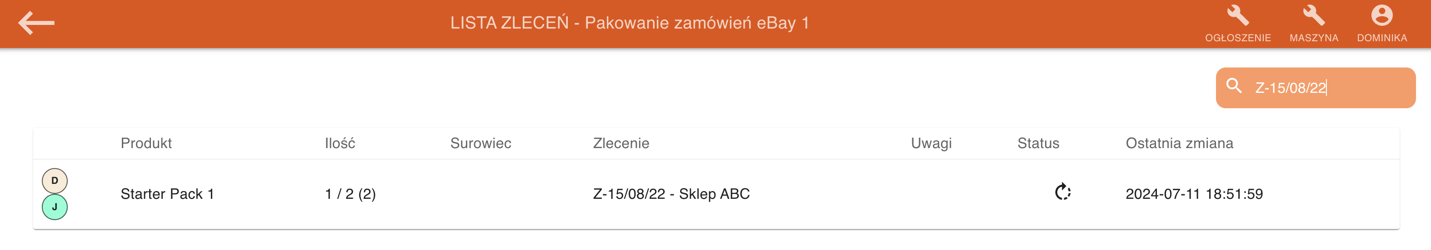Click the back arrow icon

tap(36, 23)
